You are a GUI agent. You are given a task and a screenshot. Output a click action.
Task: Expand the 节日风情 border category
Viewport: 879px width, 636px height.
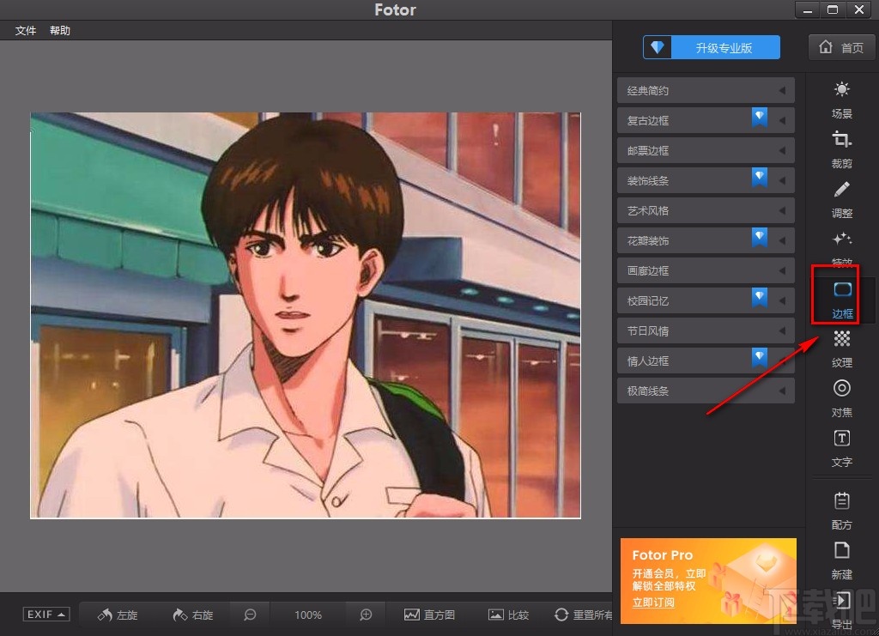706,330
